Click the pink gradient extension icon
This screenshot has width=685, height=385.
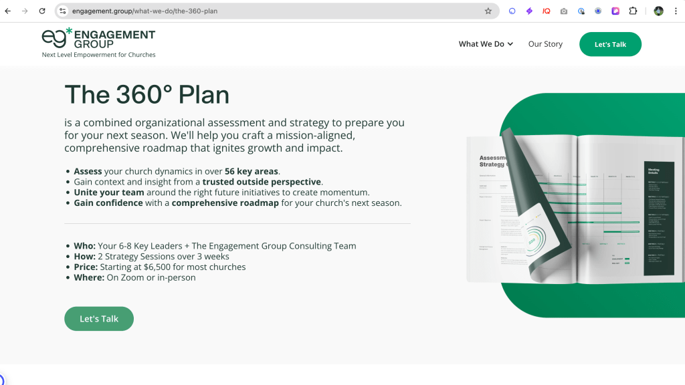pos(615,11)
